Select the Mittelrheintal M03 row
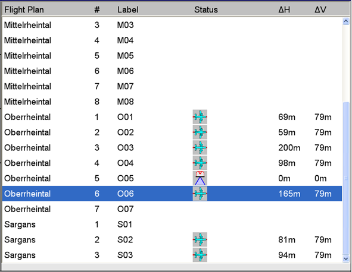 (172, 25)
